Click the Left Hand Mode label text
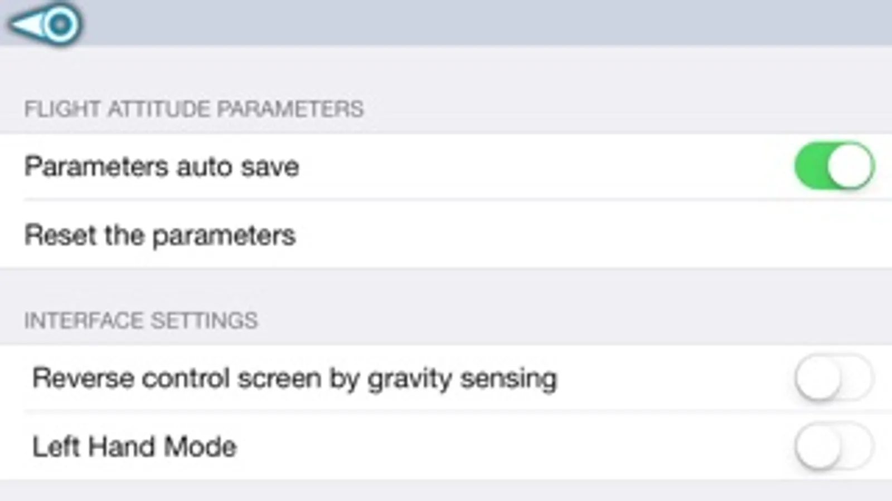This screenshot has width=892, height=501. coord(134,446)
